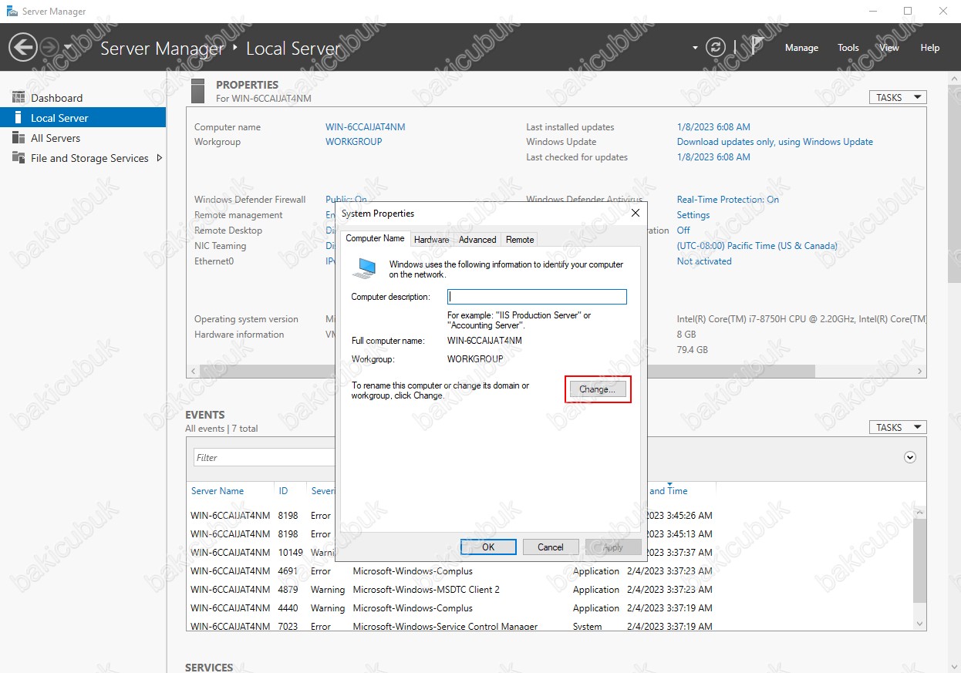Click the WORKGROUP link in Properties
961x673 pixels.
point(354,142)
